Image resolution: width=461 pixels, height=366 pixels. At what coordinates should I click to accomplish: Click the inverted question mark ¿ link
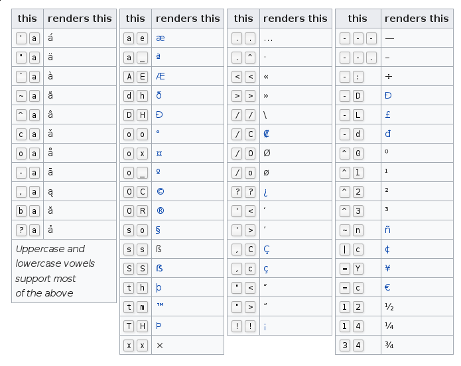pyautogui.click(x=267, y=191)
